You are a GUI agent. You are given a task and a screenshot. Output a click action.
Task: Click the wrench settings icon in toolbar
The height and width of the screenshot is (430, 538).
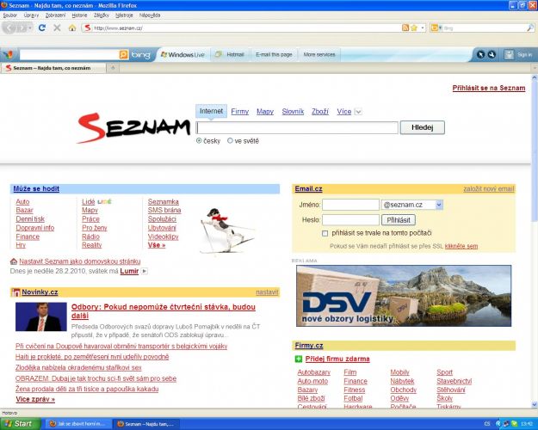tap(492, 54)
